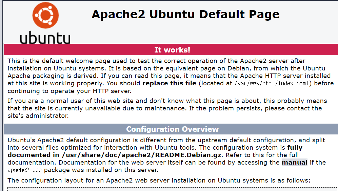Click the '/usr/share/doc/apache2/README.Debian.gz' text
This screenshot has height=191, width=338.
[141, 155]
